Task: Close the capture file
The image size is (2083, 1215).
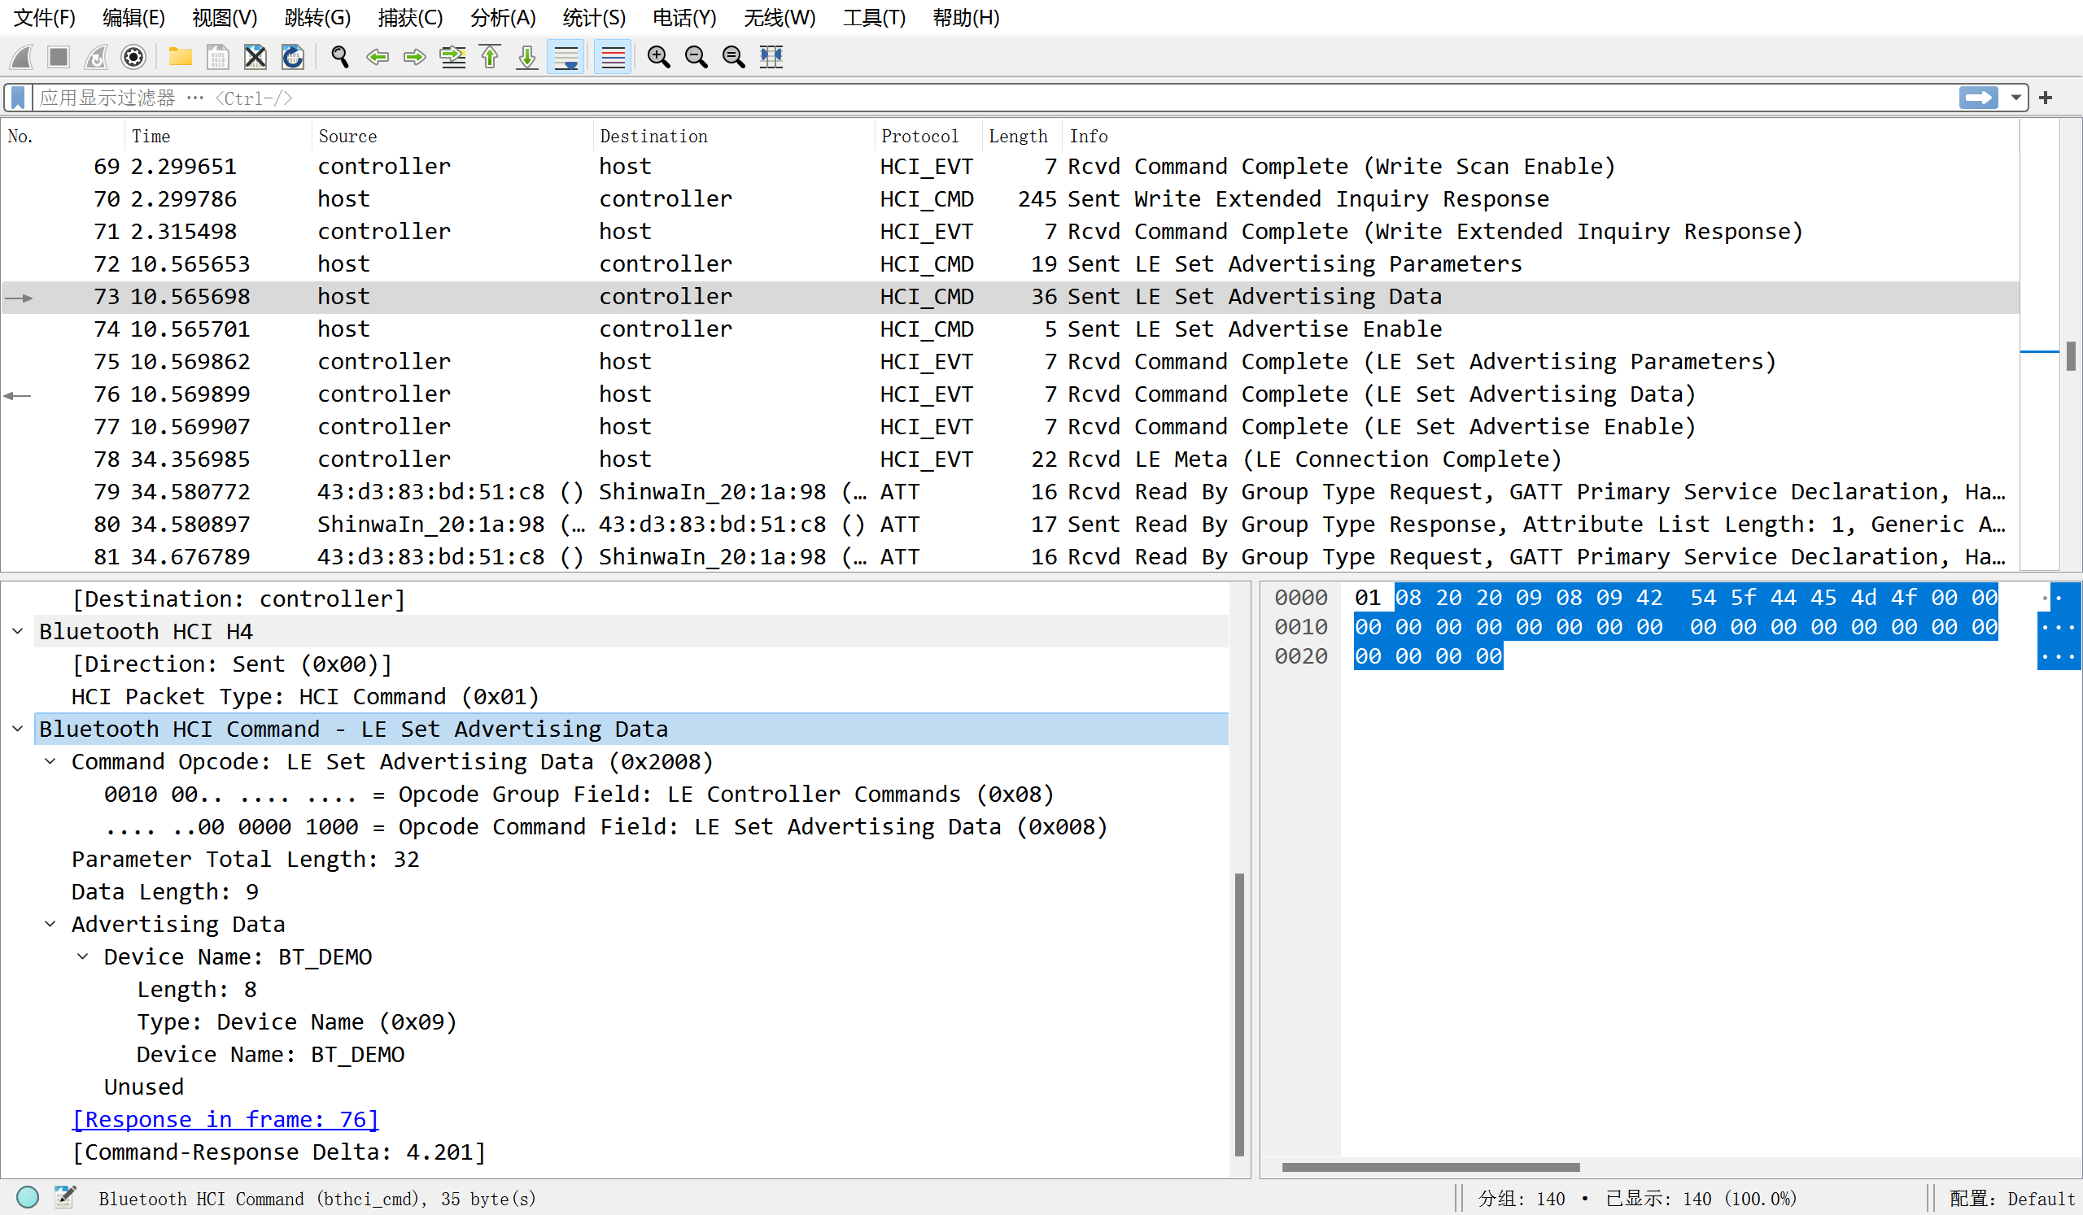Action: (255, 56)
